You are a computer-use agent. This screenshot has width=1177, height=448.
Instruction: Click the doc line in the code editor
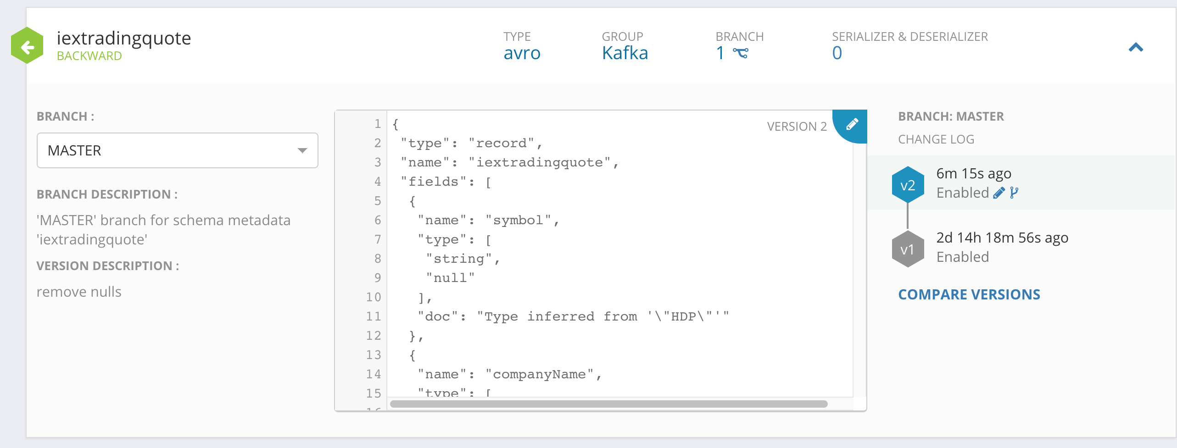(x=573, y=316)
